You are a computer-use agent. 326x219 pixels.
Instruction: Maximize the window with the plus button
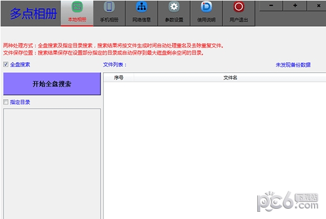295,5
